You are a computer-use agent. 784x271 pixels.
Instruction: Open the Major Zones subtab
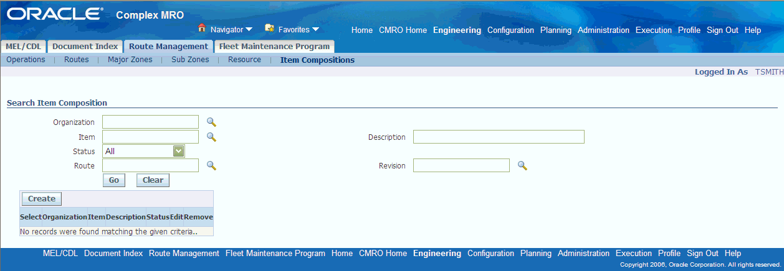(x=130, y=60)
